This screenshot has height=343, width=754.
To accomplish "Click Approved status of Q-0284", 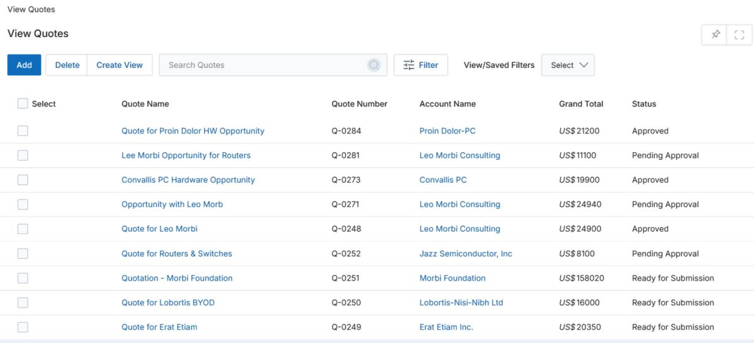I will 650,131.
